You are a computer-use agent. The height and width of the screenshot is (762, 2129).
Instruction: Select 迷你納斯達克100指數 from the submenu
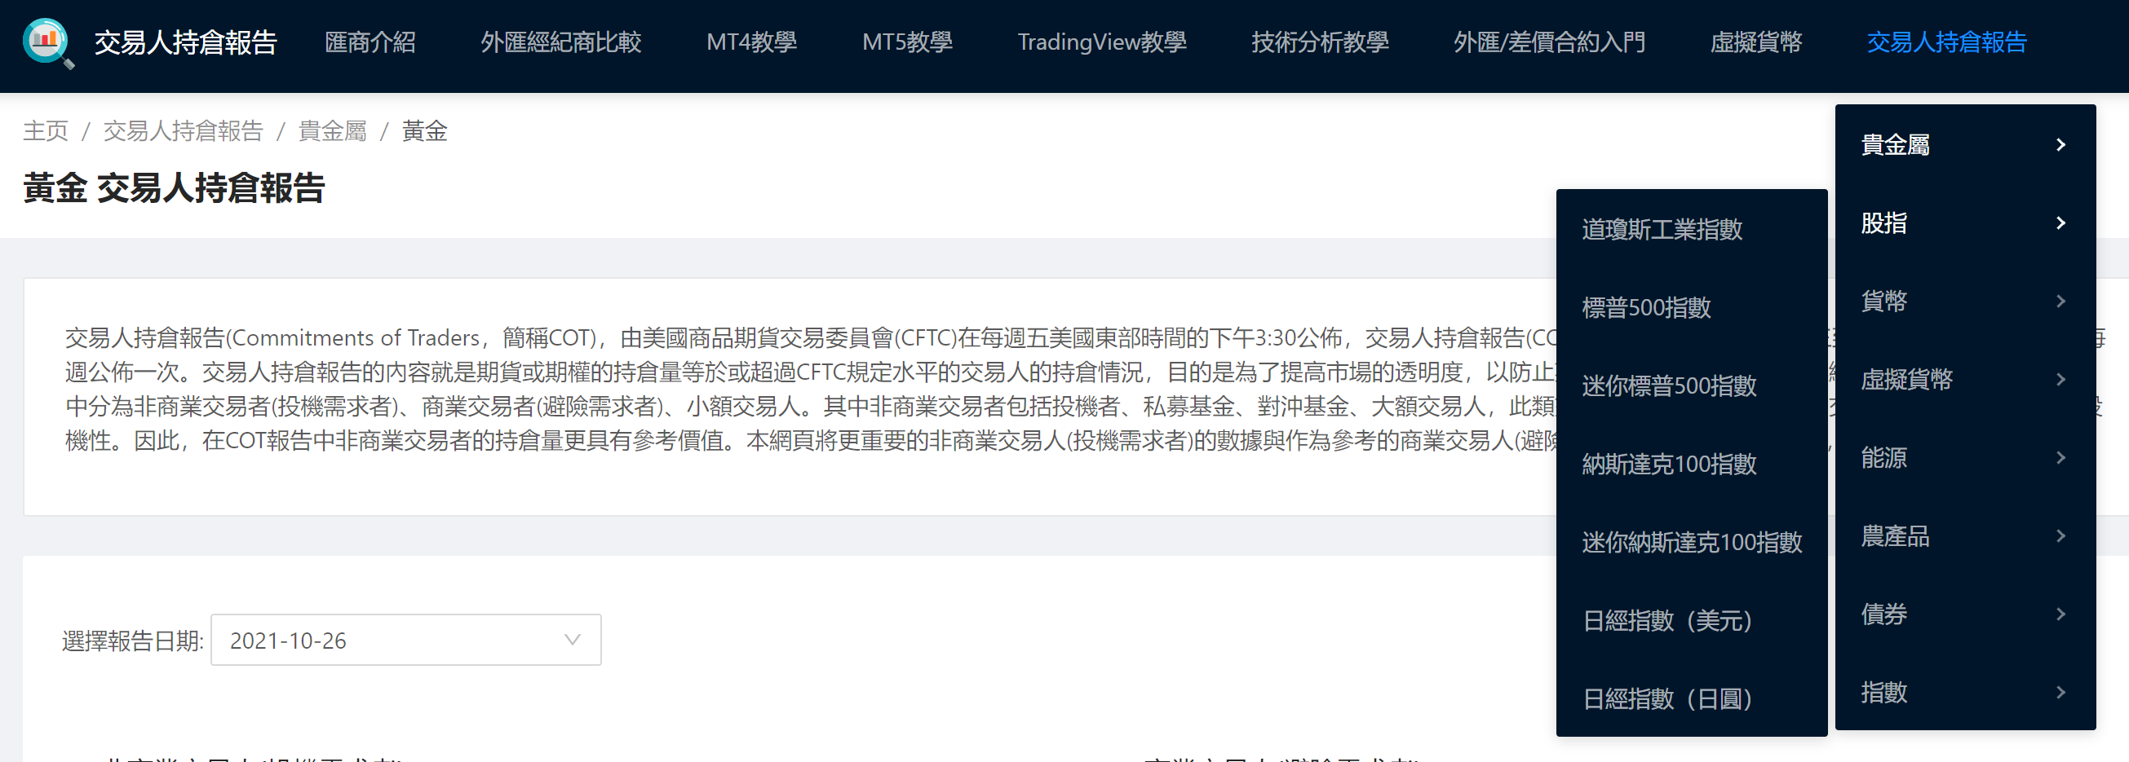click(1691, 542)
